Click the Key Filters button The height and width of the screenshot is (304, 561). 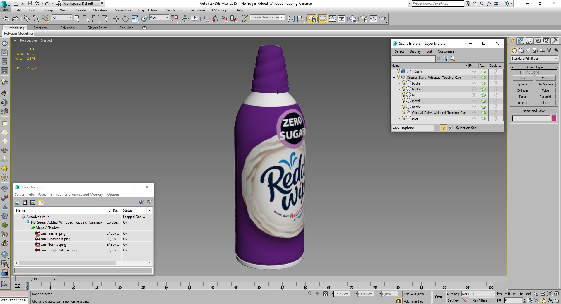coord(481,300)
